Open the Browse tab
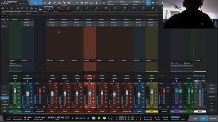The width and height of the screenshot is (218, 122). (213, 119)
